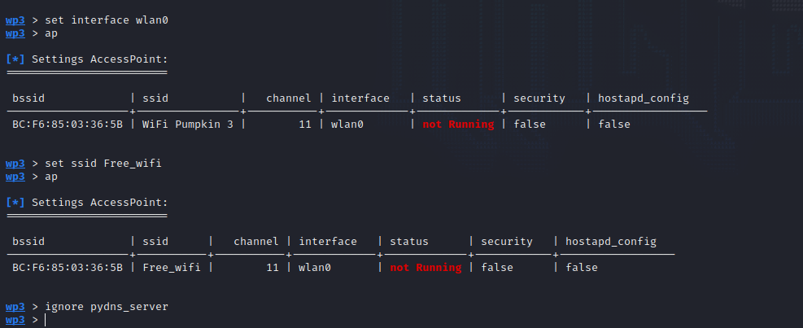This screenshot has width=803, height=328.
Task: Select the "WiFi Pumpkin 3" ssid value
Action: (187, 125)
